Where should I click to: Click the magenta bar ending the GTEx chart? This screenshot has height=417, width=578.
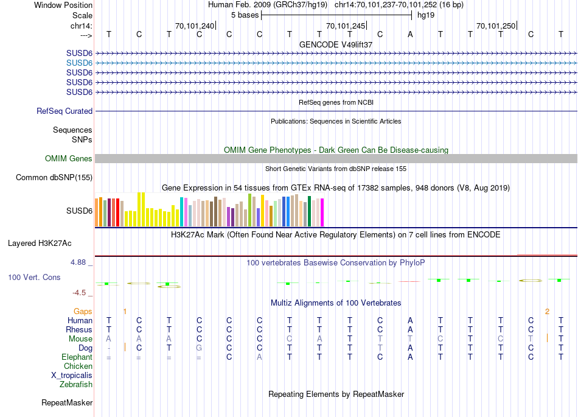pyautogui.click(x=322, y=212)
